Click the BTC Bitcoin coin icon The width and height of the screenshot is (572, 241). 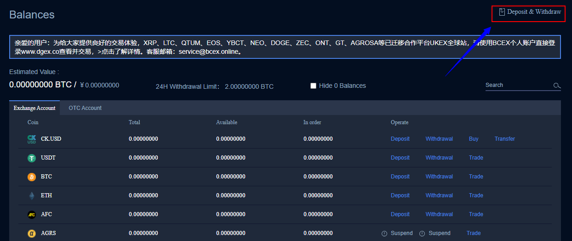point(32,177)
